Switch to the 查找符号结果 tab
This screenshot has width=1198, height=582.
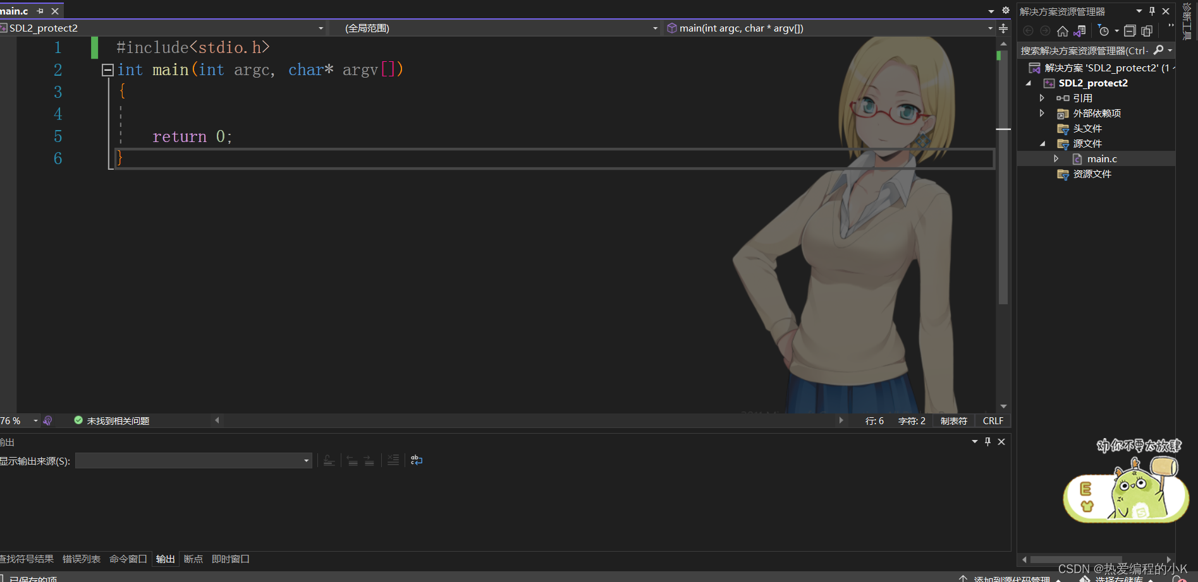click(x=27, y=559)
